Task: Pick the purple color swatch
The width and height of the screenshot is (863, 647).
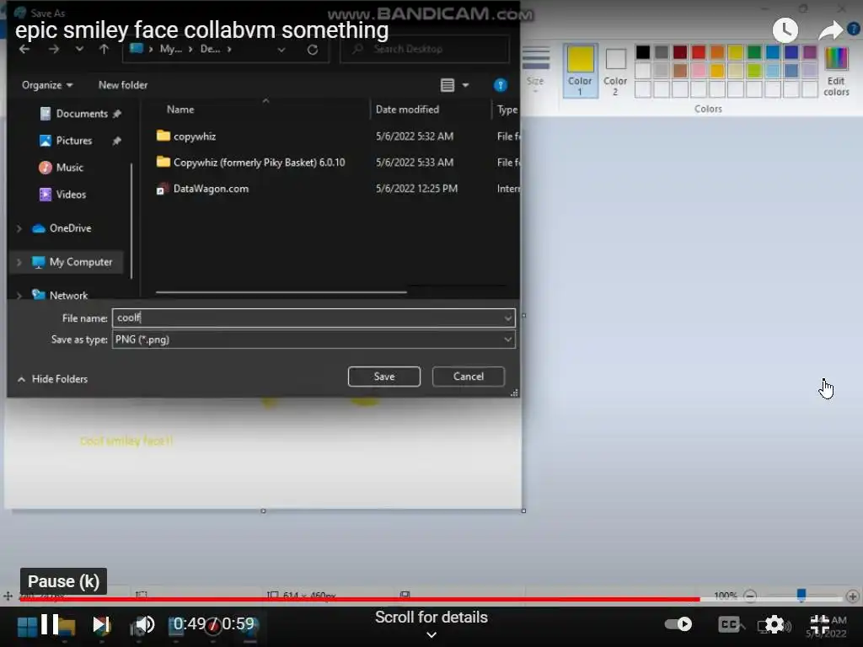Action: tap(810, 52)
